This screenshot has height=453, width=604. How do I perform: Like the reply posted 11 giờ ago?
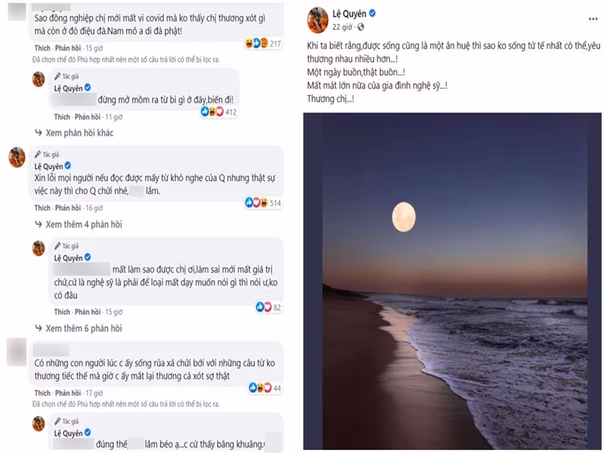click(x=62, y=118)
